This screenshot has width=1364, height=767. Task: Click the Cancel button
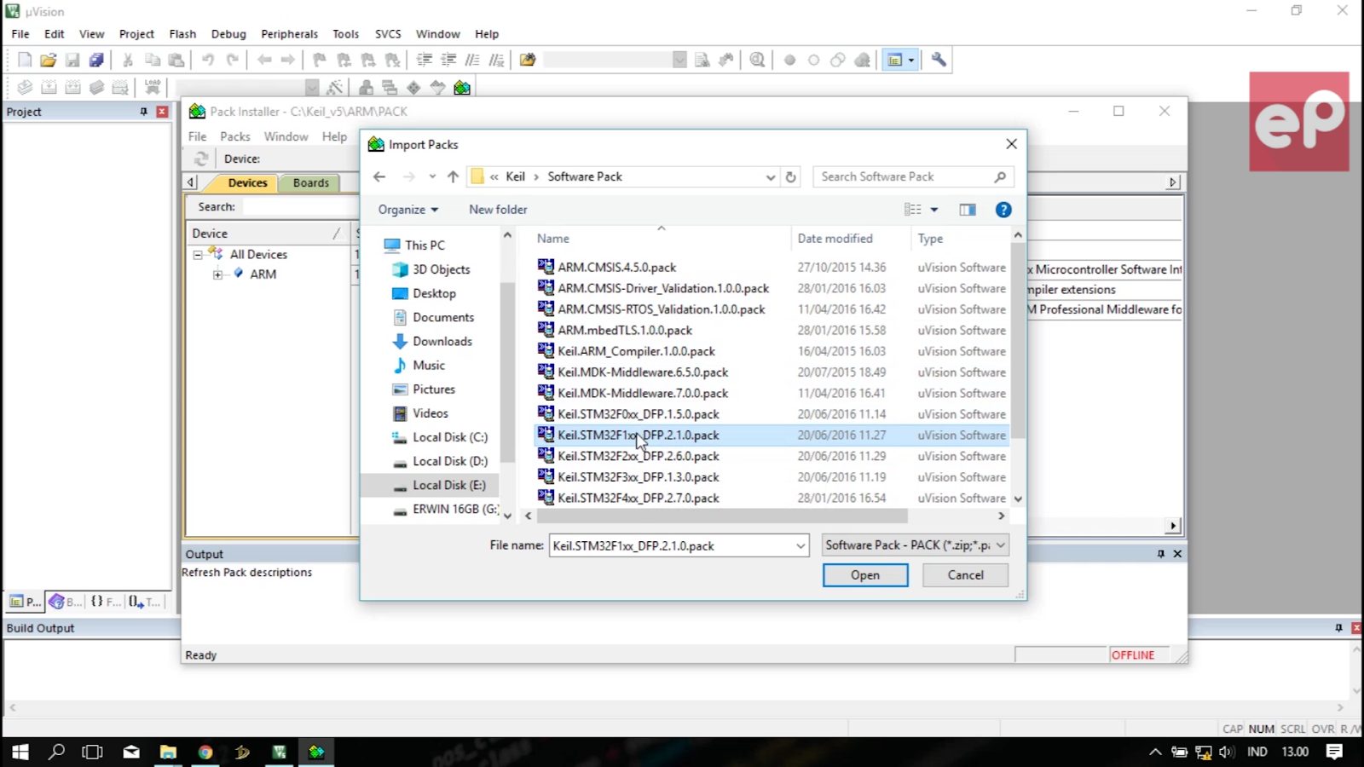pos(966,575)
